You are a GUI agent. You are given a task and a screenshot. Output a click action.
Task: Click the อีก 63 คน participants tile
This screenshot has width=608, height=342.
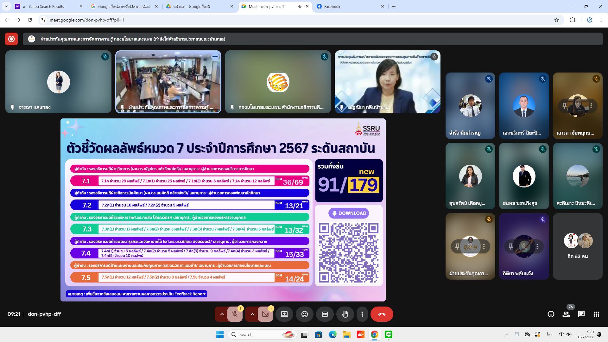tap(577, 246)
